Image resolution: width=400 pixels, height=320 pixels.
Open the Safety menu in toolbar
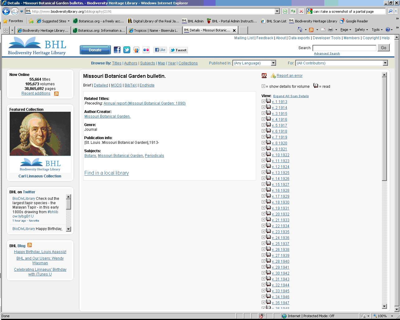point(361,30)
